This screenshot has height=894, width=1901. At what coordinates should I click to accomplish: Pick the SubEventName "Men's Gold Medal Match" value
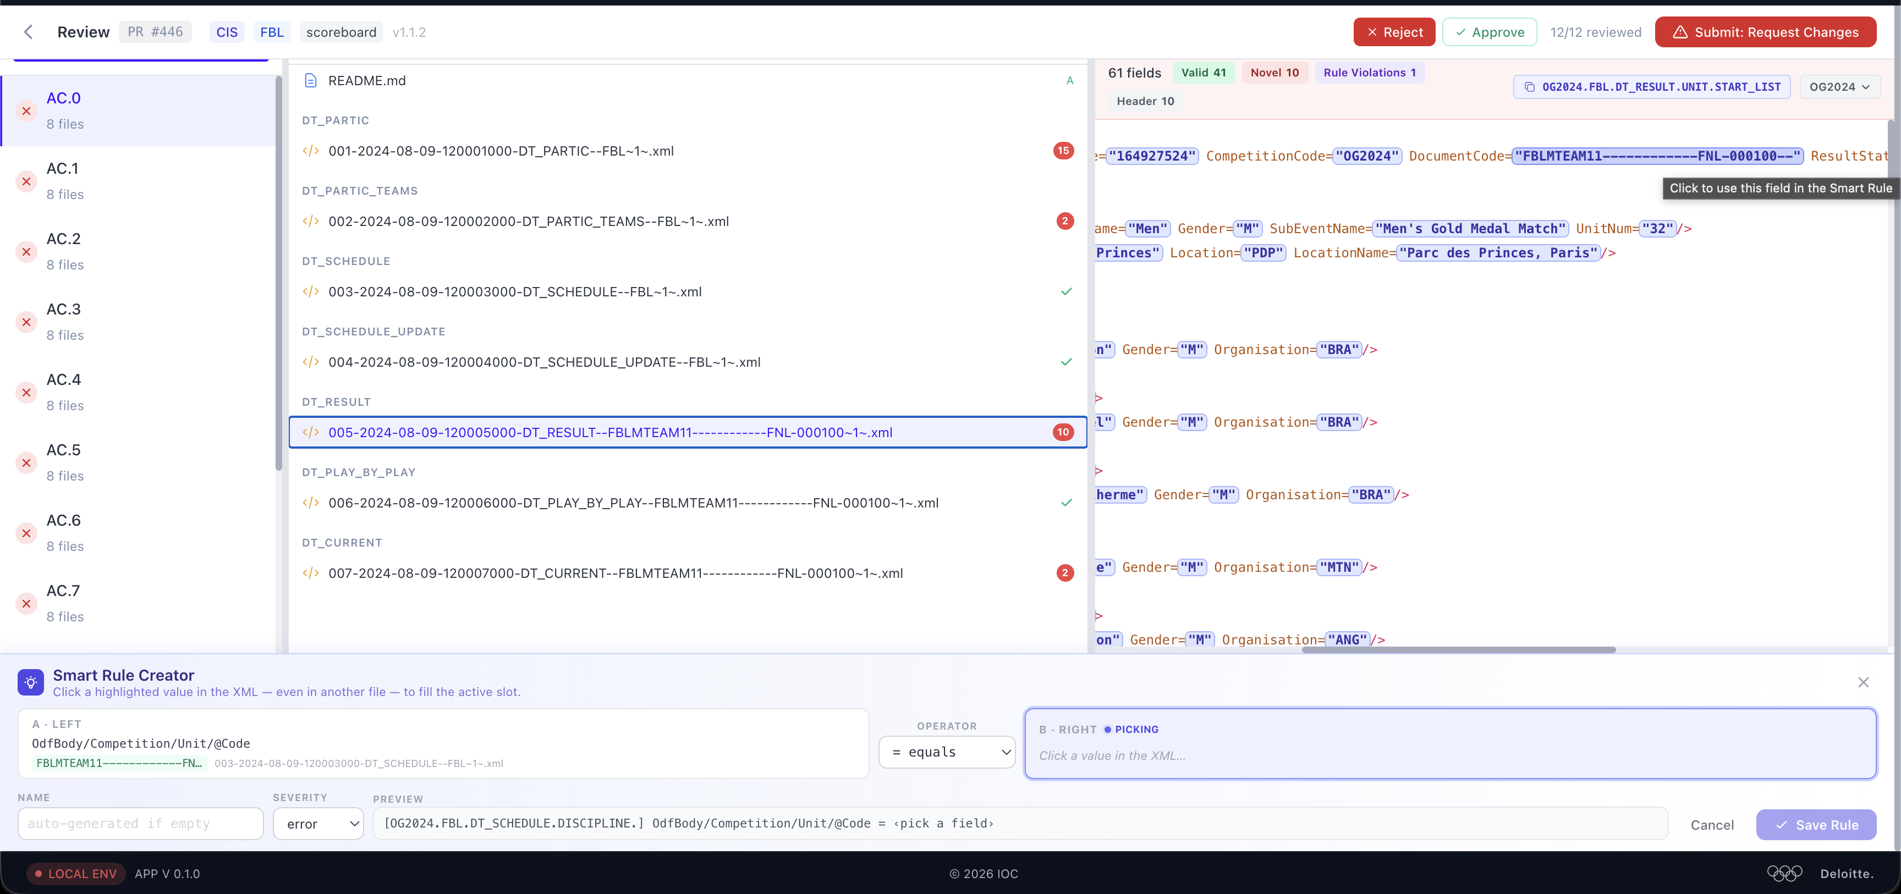(x=1470, y=229)
